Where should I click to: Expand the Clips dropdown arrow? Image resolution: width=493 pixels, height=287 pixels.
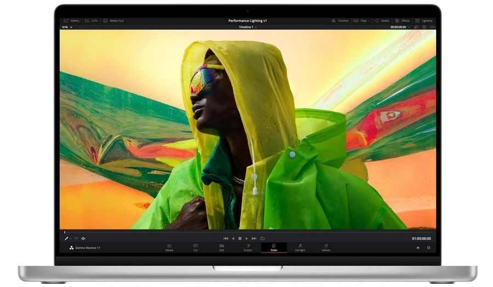369,21
